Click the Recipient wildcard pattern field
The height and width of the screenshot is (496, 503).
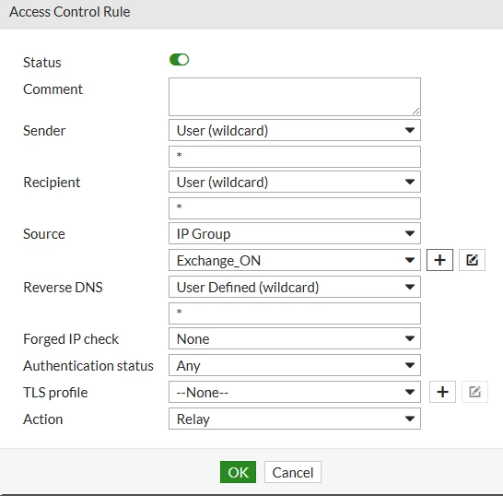[x=295, y=208]
